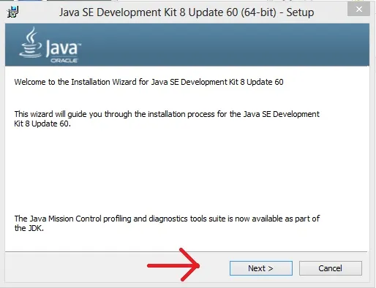Click Next > to continue installation
This screenshot has height=288, width=376.
261,268
